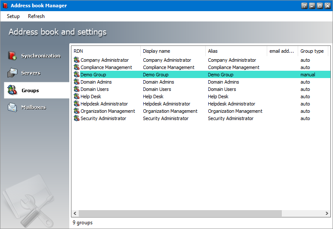Sort by the RDN column header
This screenshot has height=229, width=333.
click(106, 51)
